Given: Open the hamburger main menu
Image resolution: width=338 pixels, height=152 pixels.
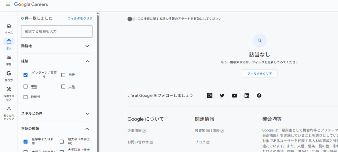Looking at the screenshot, I should coord(8,4).
